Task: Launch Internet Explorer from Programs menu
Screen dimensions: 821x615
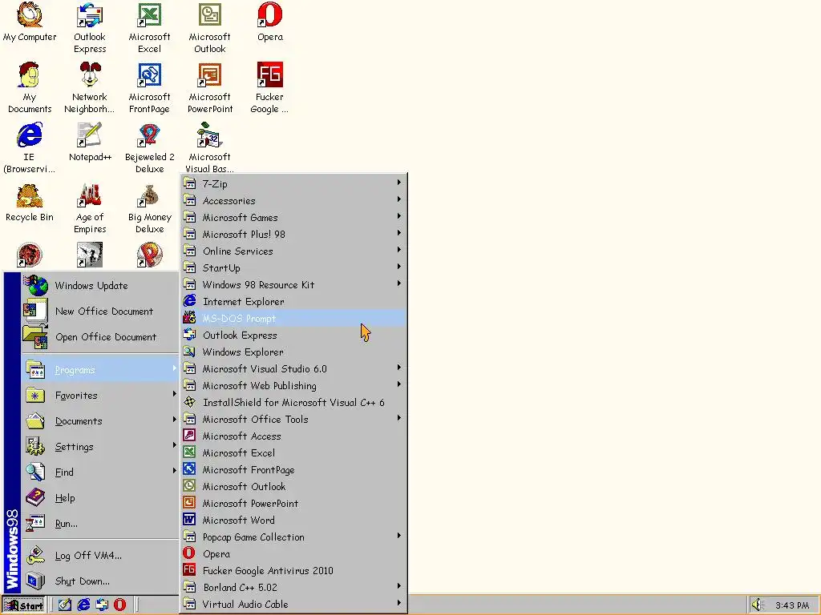Action: pyautogui.click(x=293, y=302)
